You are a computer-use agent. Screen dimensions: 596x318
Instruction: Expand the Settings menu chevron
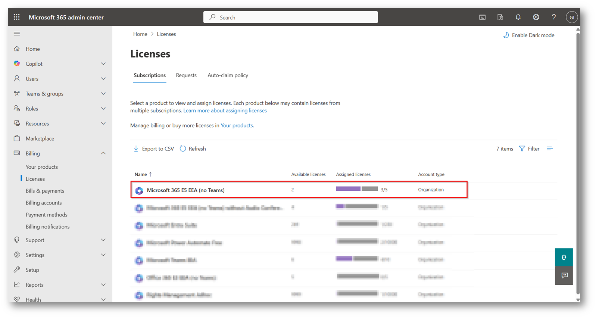(103, 255)
